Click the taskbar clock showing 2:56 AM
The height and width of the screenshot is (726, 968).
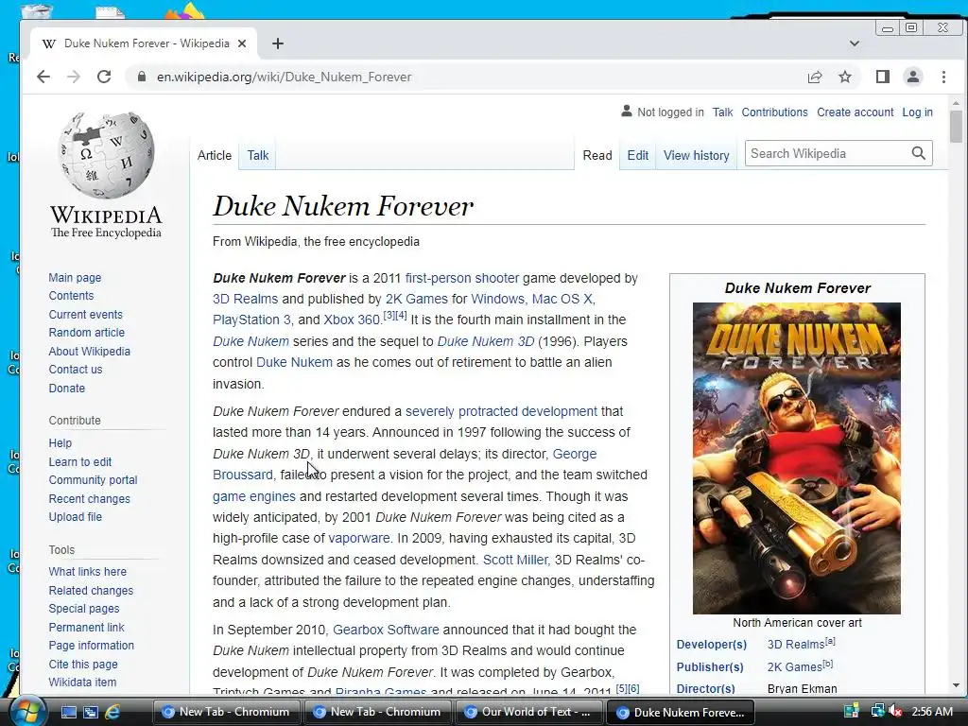[x=932, y=711]
